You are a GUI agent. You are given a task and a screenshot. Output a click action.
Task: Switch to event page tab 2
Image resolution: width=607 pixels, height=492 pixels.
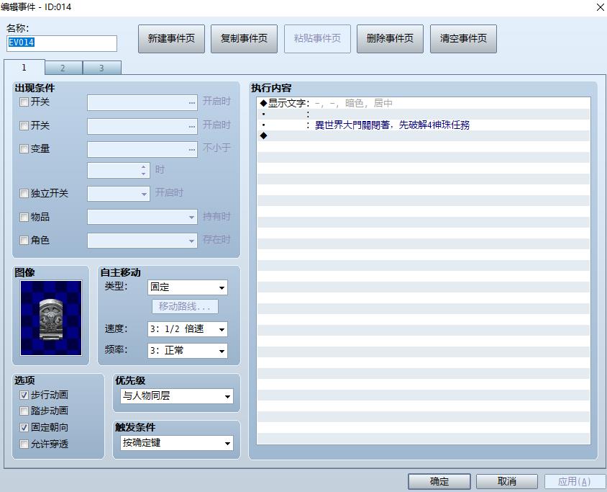tap(63, 68)
